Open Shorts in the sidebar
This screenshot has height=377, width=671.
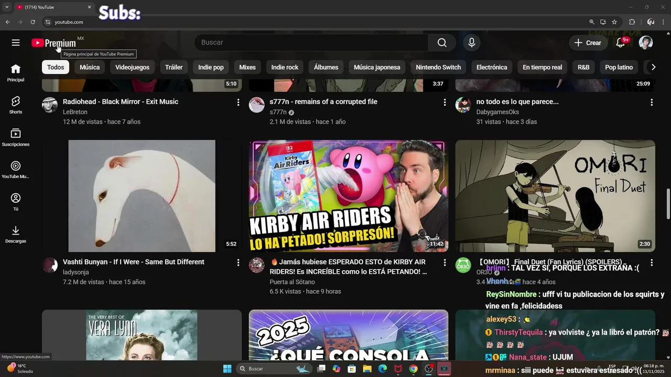pos(16,105)
